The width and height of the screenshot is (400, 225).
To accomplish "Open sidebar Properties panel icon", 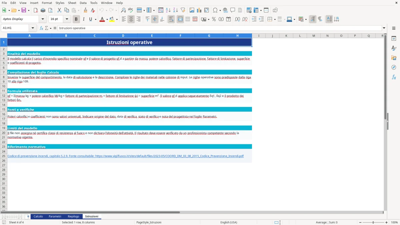I will [394, 38].
